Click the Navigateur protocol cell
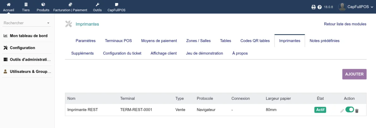The image size is (376, 128). pos(206,110)
